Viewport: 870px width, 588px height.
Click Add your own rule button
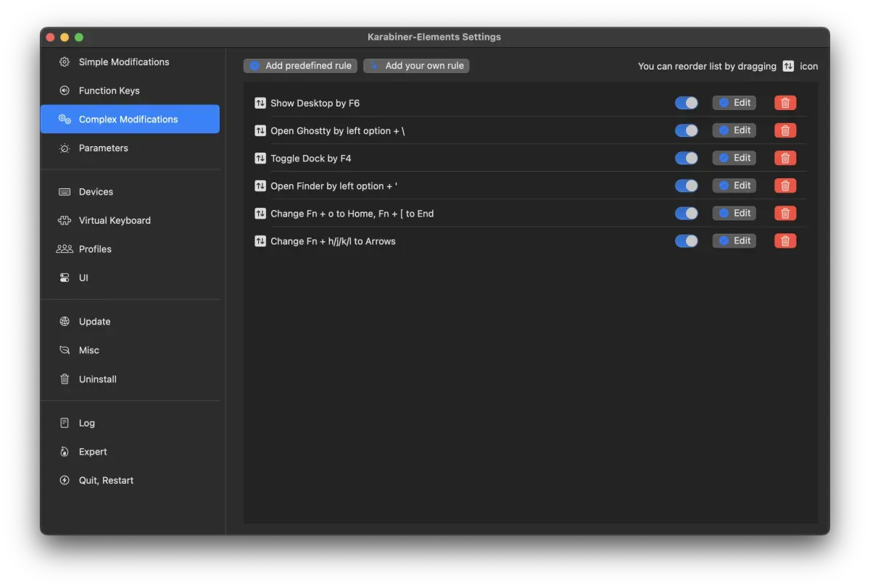pyautogui.click(x=417, y=66)
